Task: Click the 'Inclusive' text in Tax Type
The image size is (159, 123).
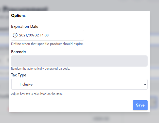Action: (x=26, y=84)
